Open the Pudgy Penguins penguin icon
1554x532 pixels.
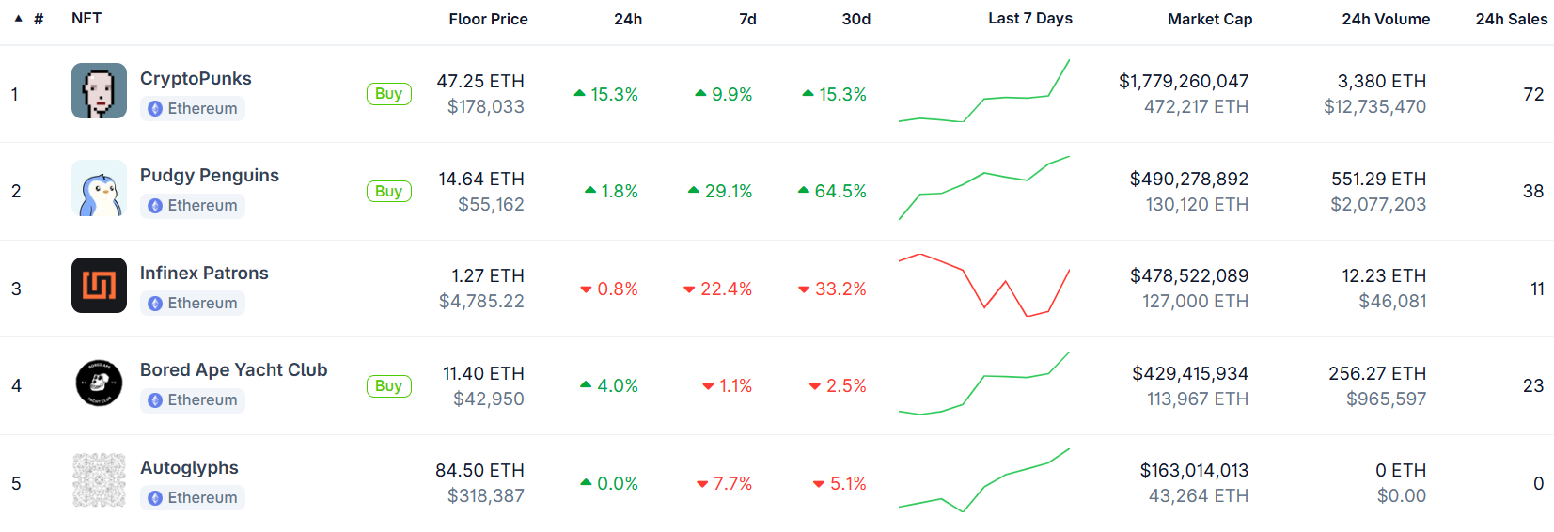click(99, 188)
